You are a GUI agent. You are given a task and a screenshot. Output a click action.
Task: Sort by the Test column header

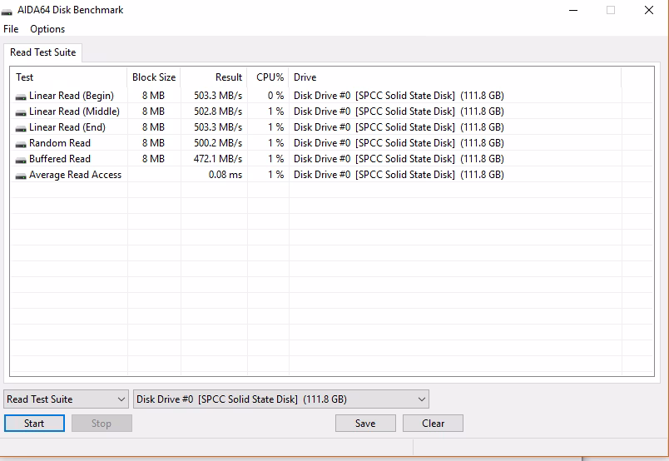tap(69, 77)
